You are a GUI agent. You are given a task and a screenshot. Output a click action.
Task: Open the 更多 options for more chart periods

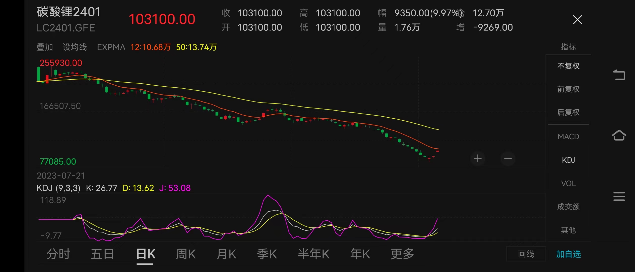pyautogui.click(x=402, y=254)
